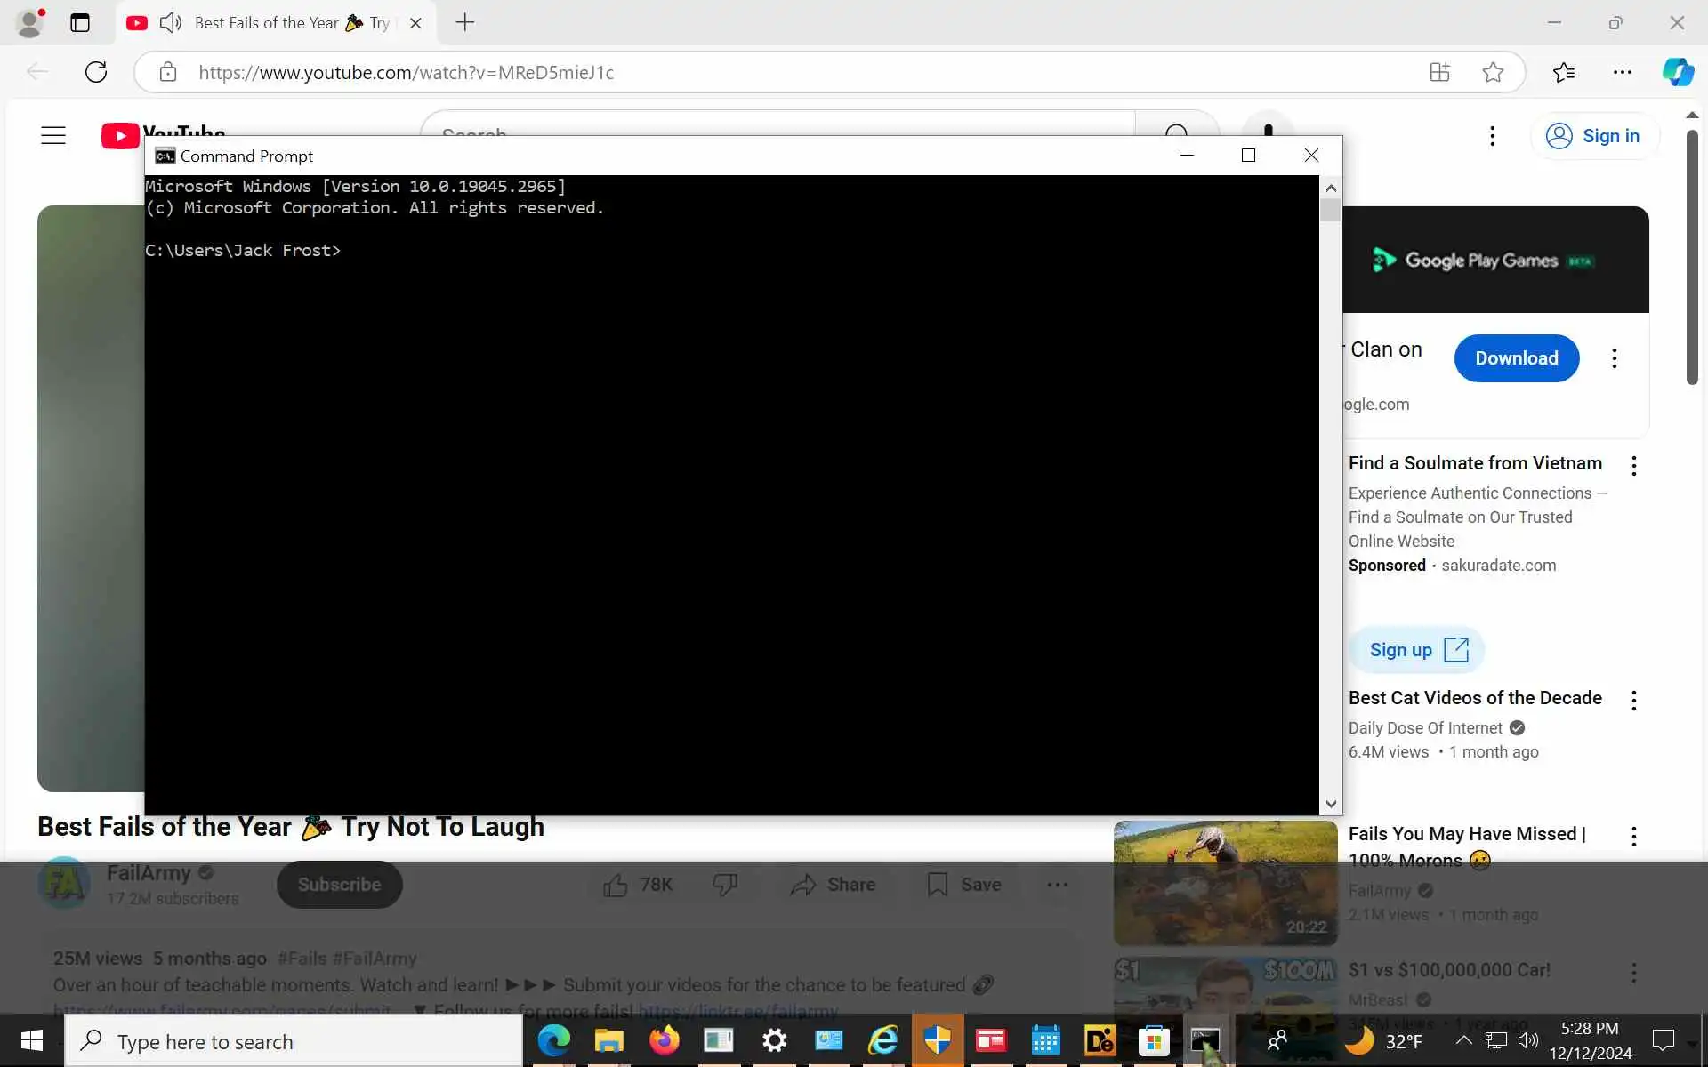Screen dimensions: 1708x1067
Task: Show hidden system tray icons chevron
Action: tap(1463, 1039)
